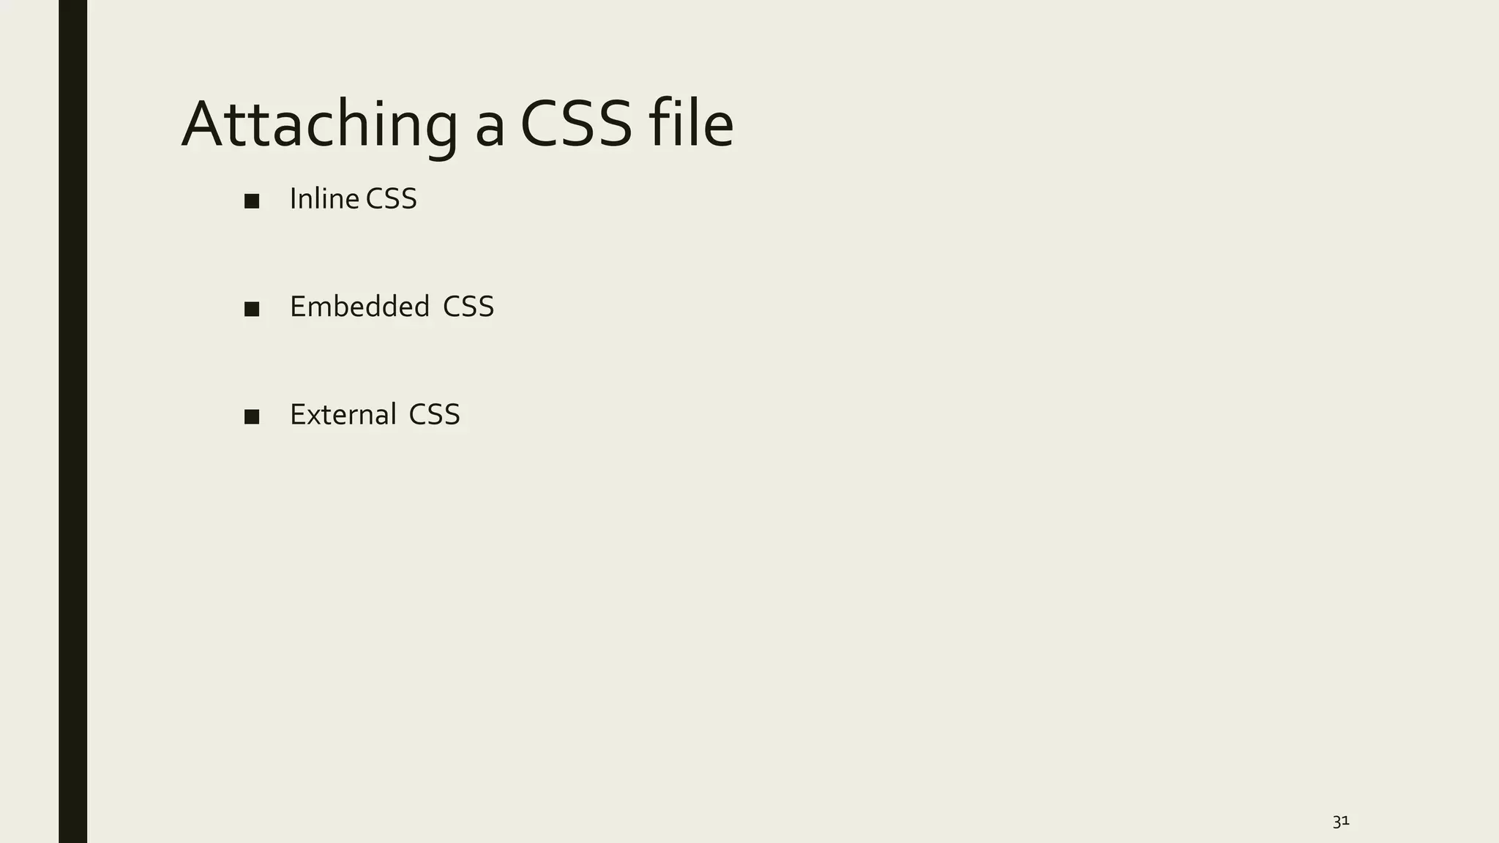Click 'CSS' in the External bullet
The image size is (1499, 843).
click(x=434, y=415)
